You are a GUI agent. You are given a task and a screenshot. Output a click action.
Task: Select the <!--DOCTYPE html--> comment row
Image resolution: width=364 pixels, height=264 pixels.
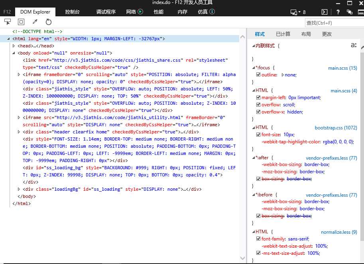tap(37, 31)
